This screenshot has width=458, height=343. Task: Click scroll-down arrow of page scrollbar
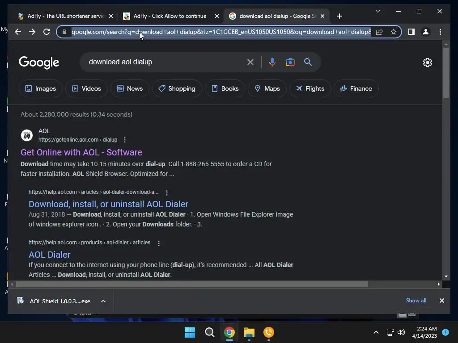(446, 276)
